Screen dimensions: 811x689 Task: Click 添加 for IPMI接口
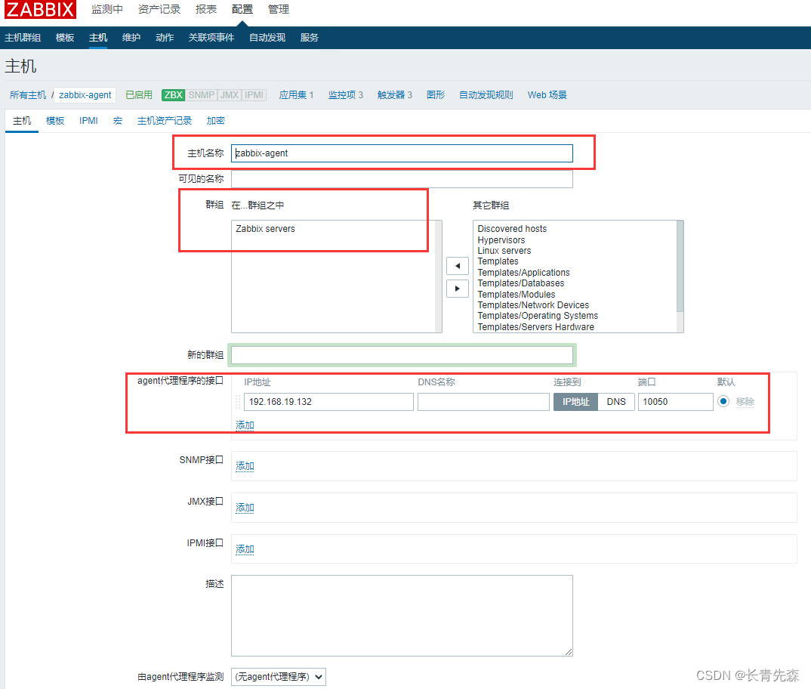point(245,549)
